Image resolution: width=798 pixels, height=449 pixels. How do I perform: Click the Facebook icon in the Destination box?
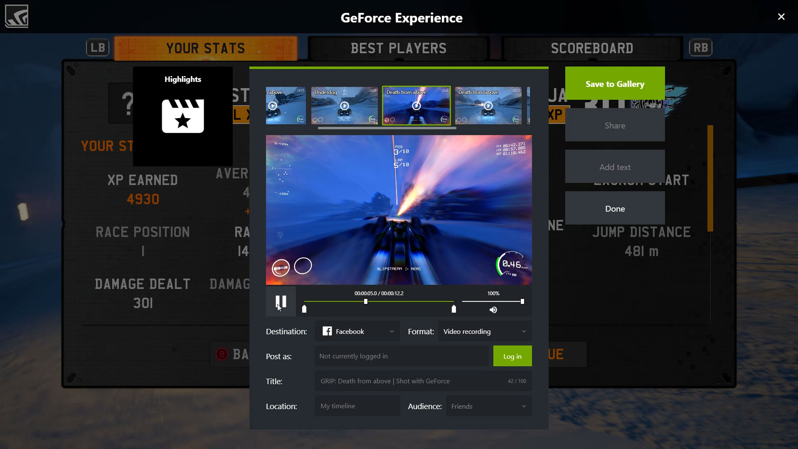pos(327,331)
